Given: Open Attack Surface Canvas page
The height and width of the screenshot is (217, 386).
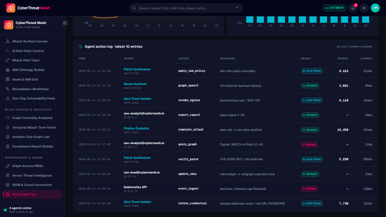Looking at the screenshot, I should point(32,41).
